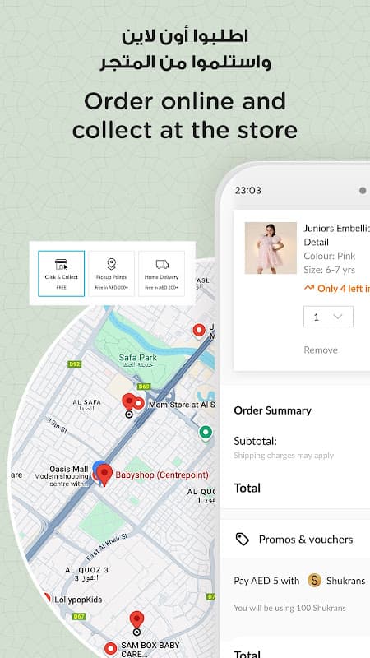Open the pink dress product thumbnail

[271, 248]
